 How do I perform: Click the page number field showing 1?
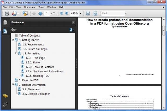point(47,13)
